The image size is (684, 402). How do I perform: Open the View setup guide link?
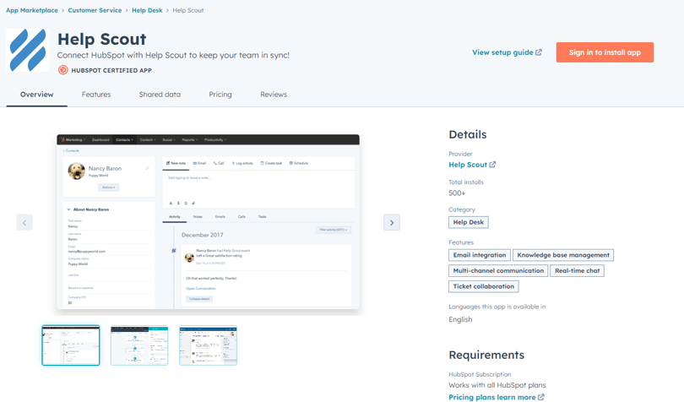click(x=502, y=52)
